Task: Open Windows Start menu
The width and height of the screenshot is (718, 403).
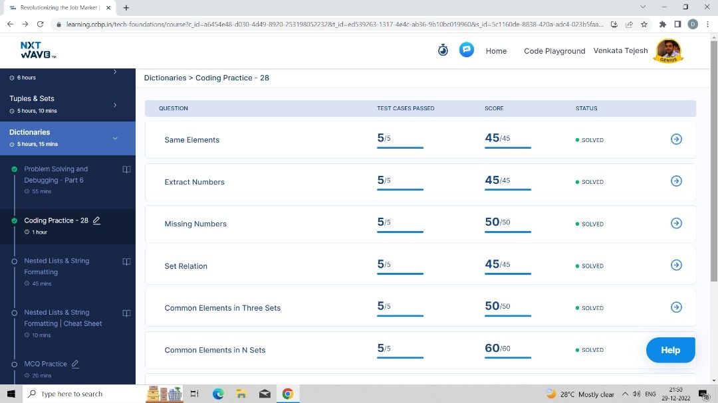Action: [x=11, y=394]
